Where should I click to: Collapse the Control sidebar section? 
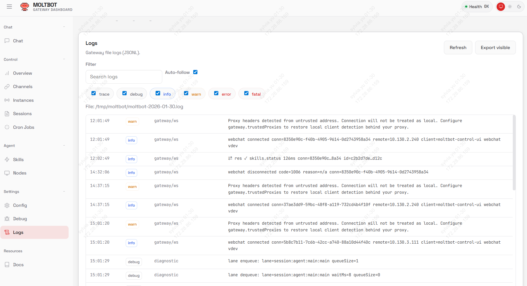coord(64,59)
